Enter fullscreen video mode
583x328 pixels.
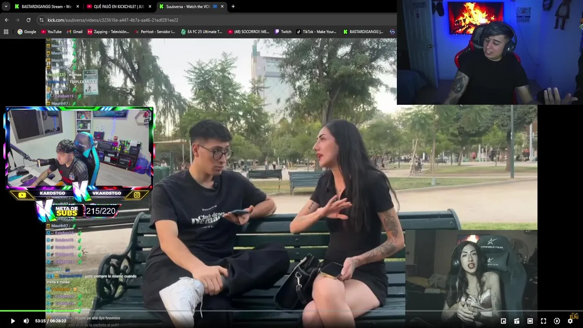pos(543,321)
